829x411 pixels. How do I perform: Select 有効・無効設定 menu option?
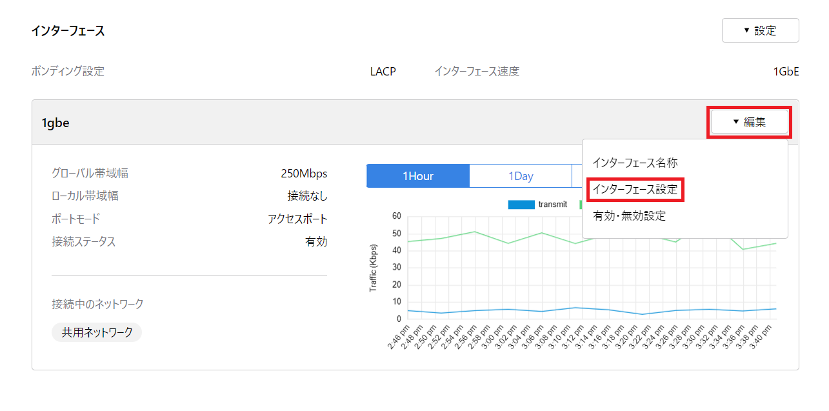[x=628, y=216]
